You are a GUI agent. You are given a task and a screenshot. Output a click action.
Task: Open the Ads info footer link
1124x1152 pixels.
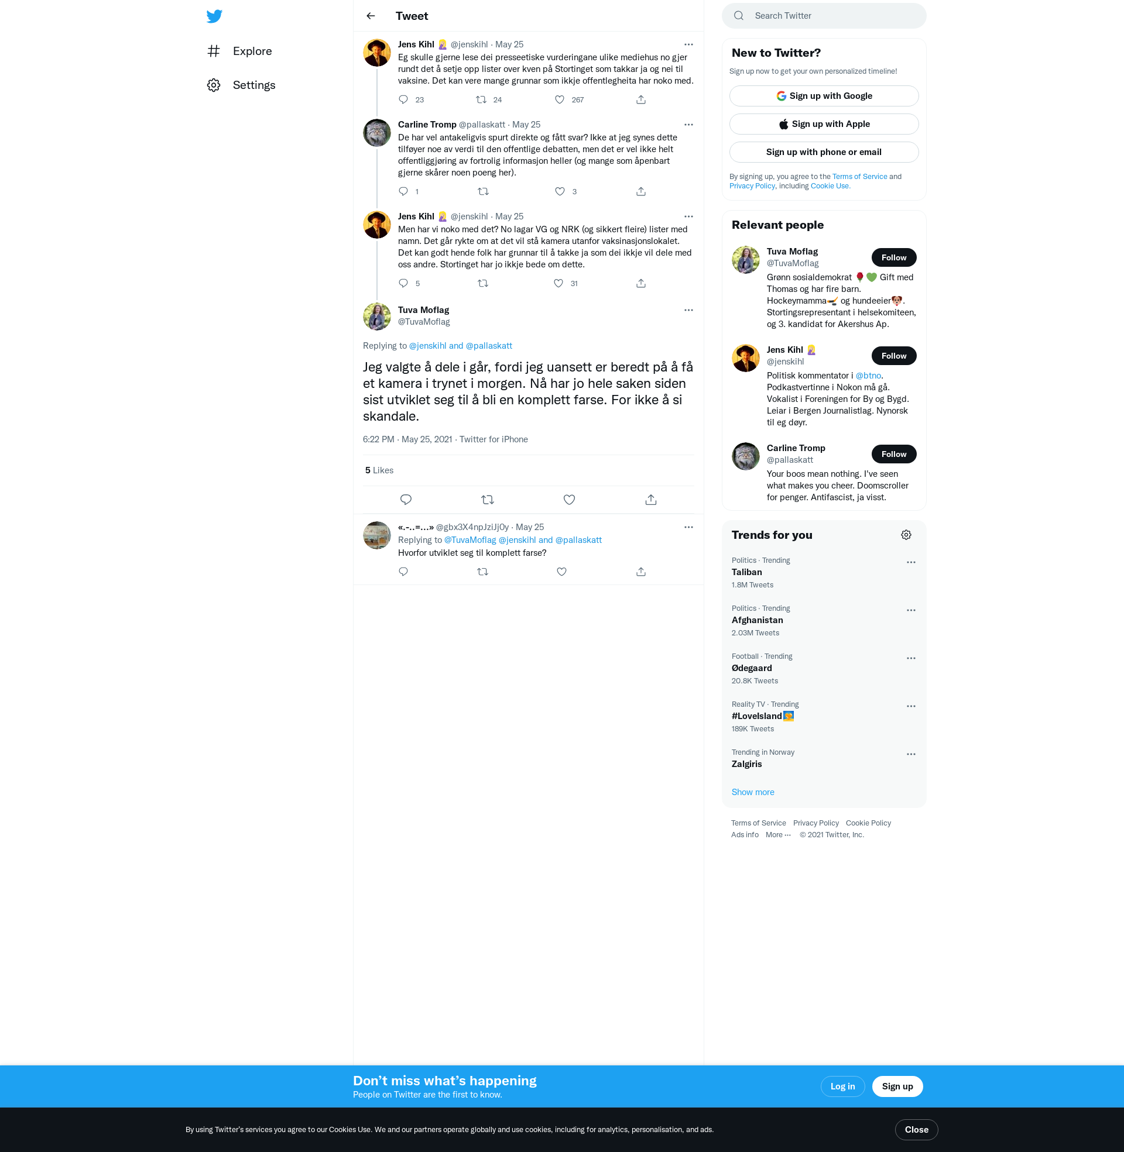point(745,835)
